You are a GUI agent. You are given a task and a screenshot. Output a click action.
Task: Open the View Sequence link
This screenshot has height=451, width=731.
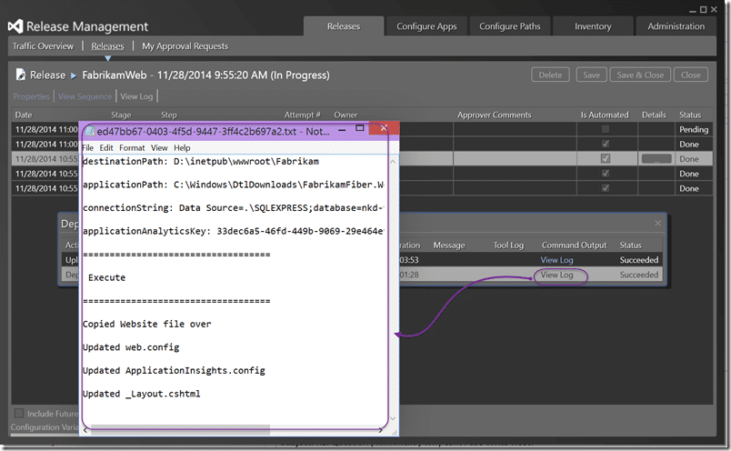(x=85, y=96)
